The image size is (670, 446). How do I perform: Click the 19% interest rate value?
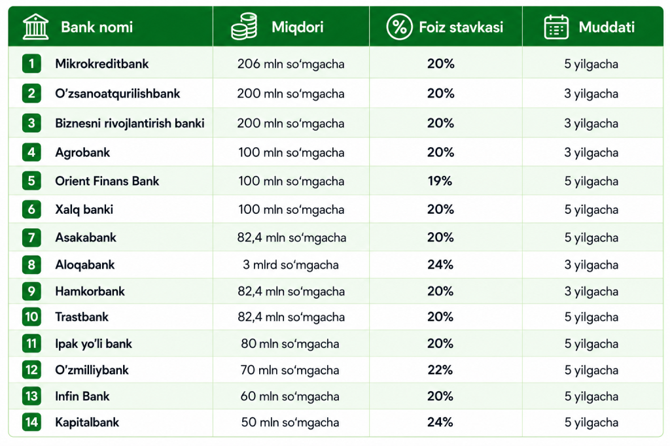coord(440,181)
